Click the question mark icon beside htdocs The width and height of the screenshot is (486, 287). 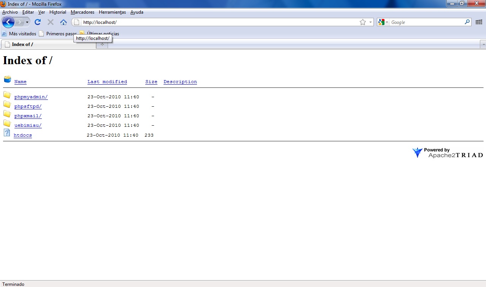pyautogui.click(x=6, y=132)
